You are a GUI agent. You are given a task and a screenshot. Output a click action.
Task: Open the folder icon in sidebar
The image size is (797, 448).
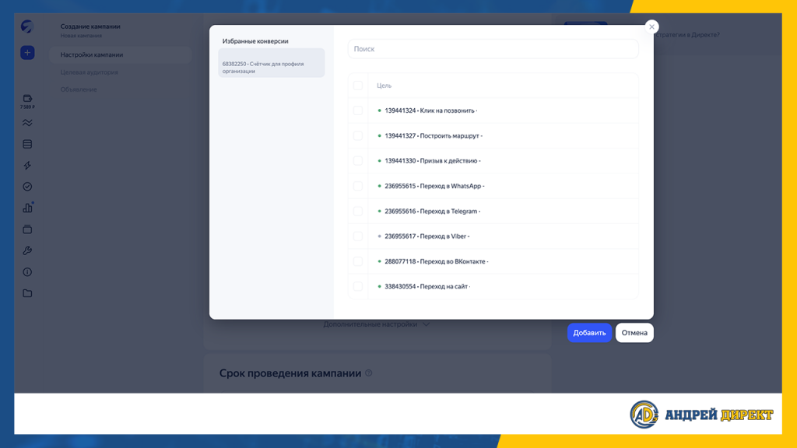(27, 293)
